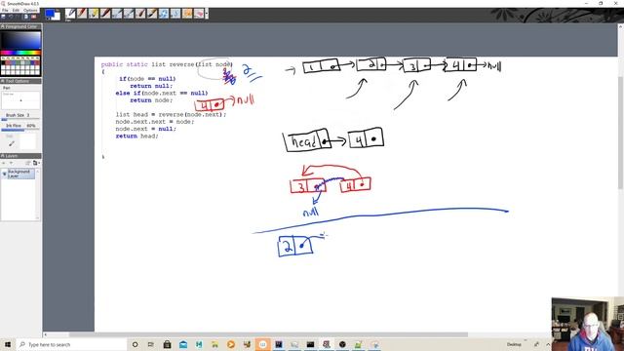Viewport: 624px width, 351px height.
Task: Choose the sixth gray airbrush tool
Action: coord(129,14)
